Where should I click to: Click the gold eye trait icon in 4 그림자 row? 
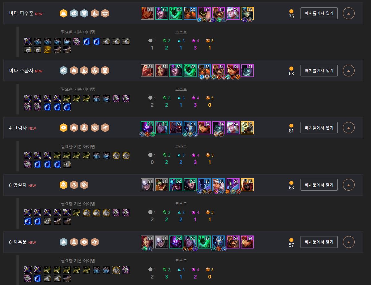click(x=63, y=128)
